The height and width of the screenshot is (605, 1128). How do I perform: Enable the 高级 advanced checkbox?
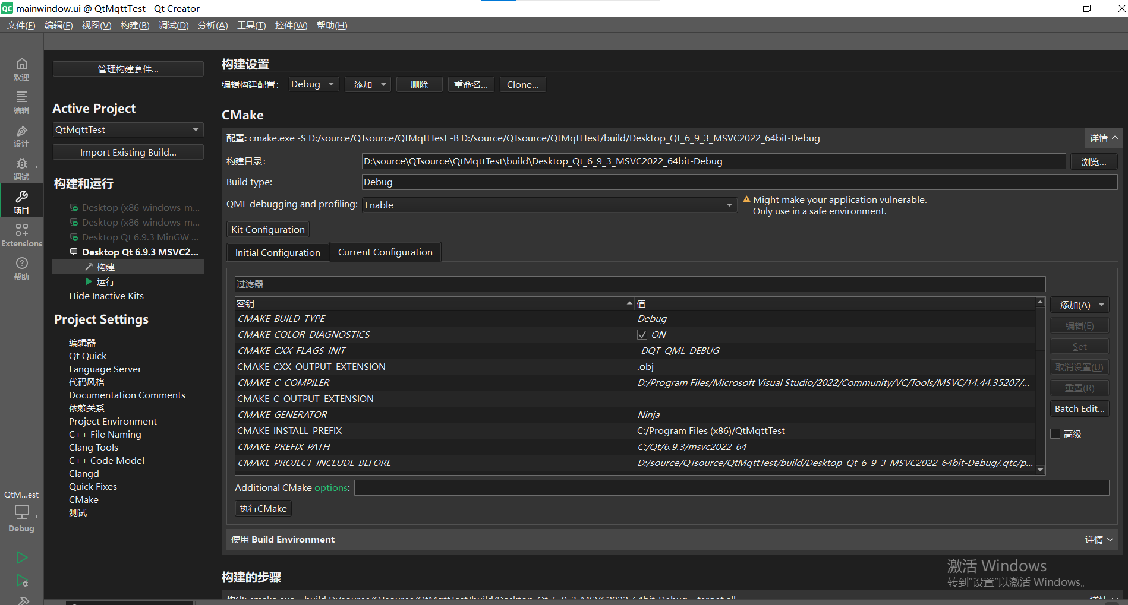1055,434
